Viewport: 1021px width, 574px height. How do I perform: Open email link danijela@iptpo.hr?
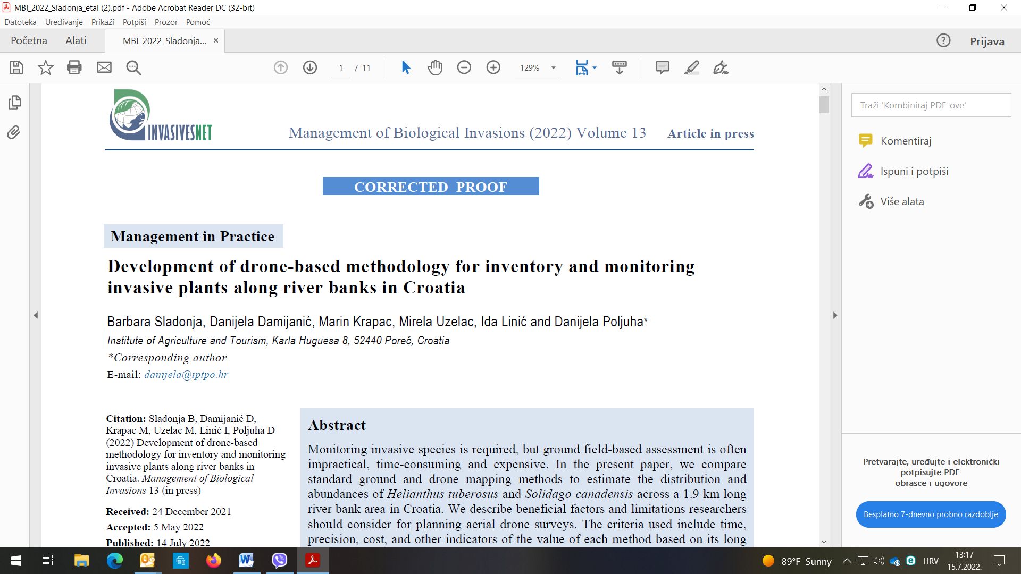(186, 374)
